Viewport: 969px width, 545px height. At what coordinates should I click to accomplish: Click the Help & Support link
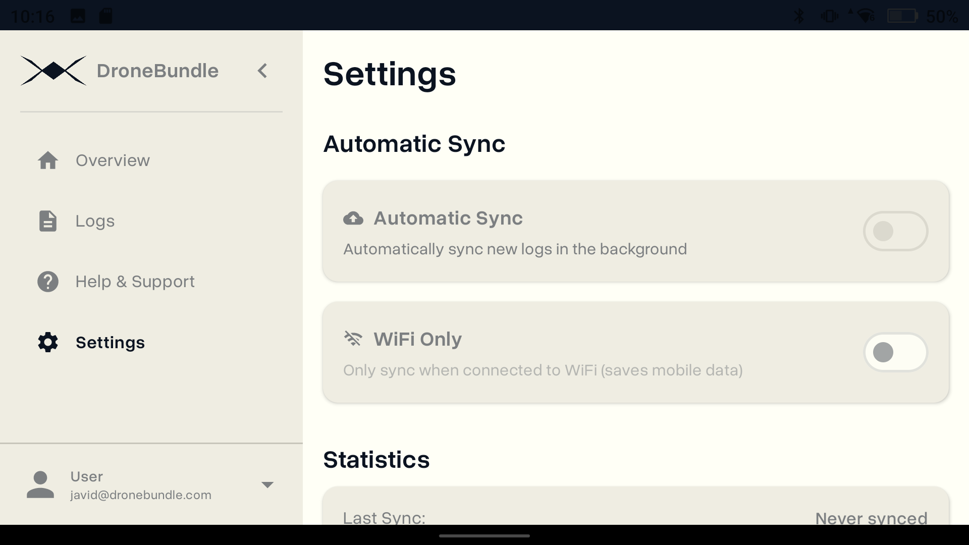(x=135, y=282)
